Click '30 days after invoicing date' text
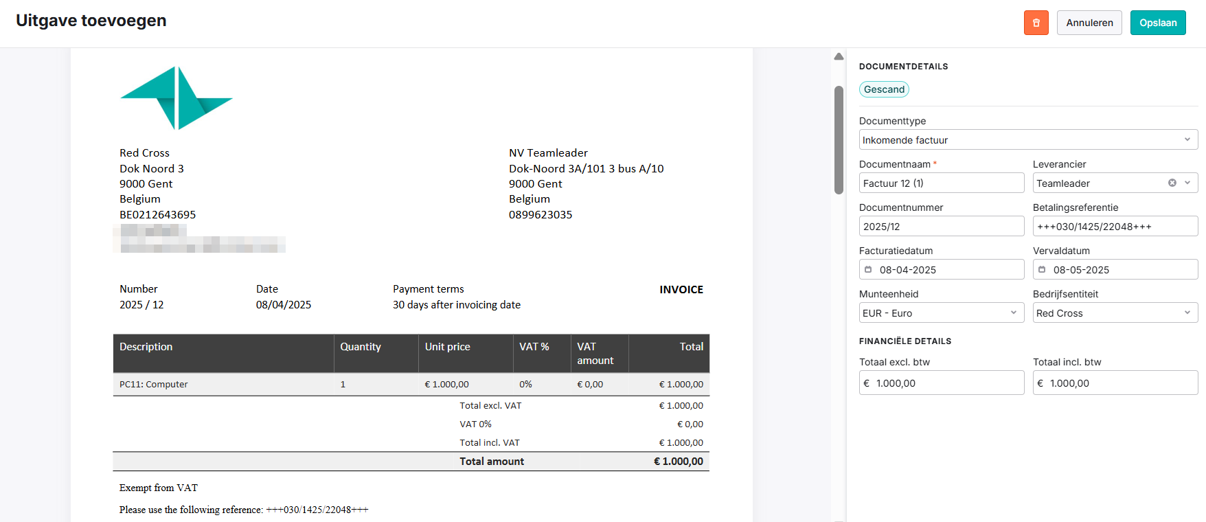 click(x=457, y=305)
